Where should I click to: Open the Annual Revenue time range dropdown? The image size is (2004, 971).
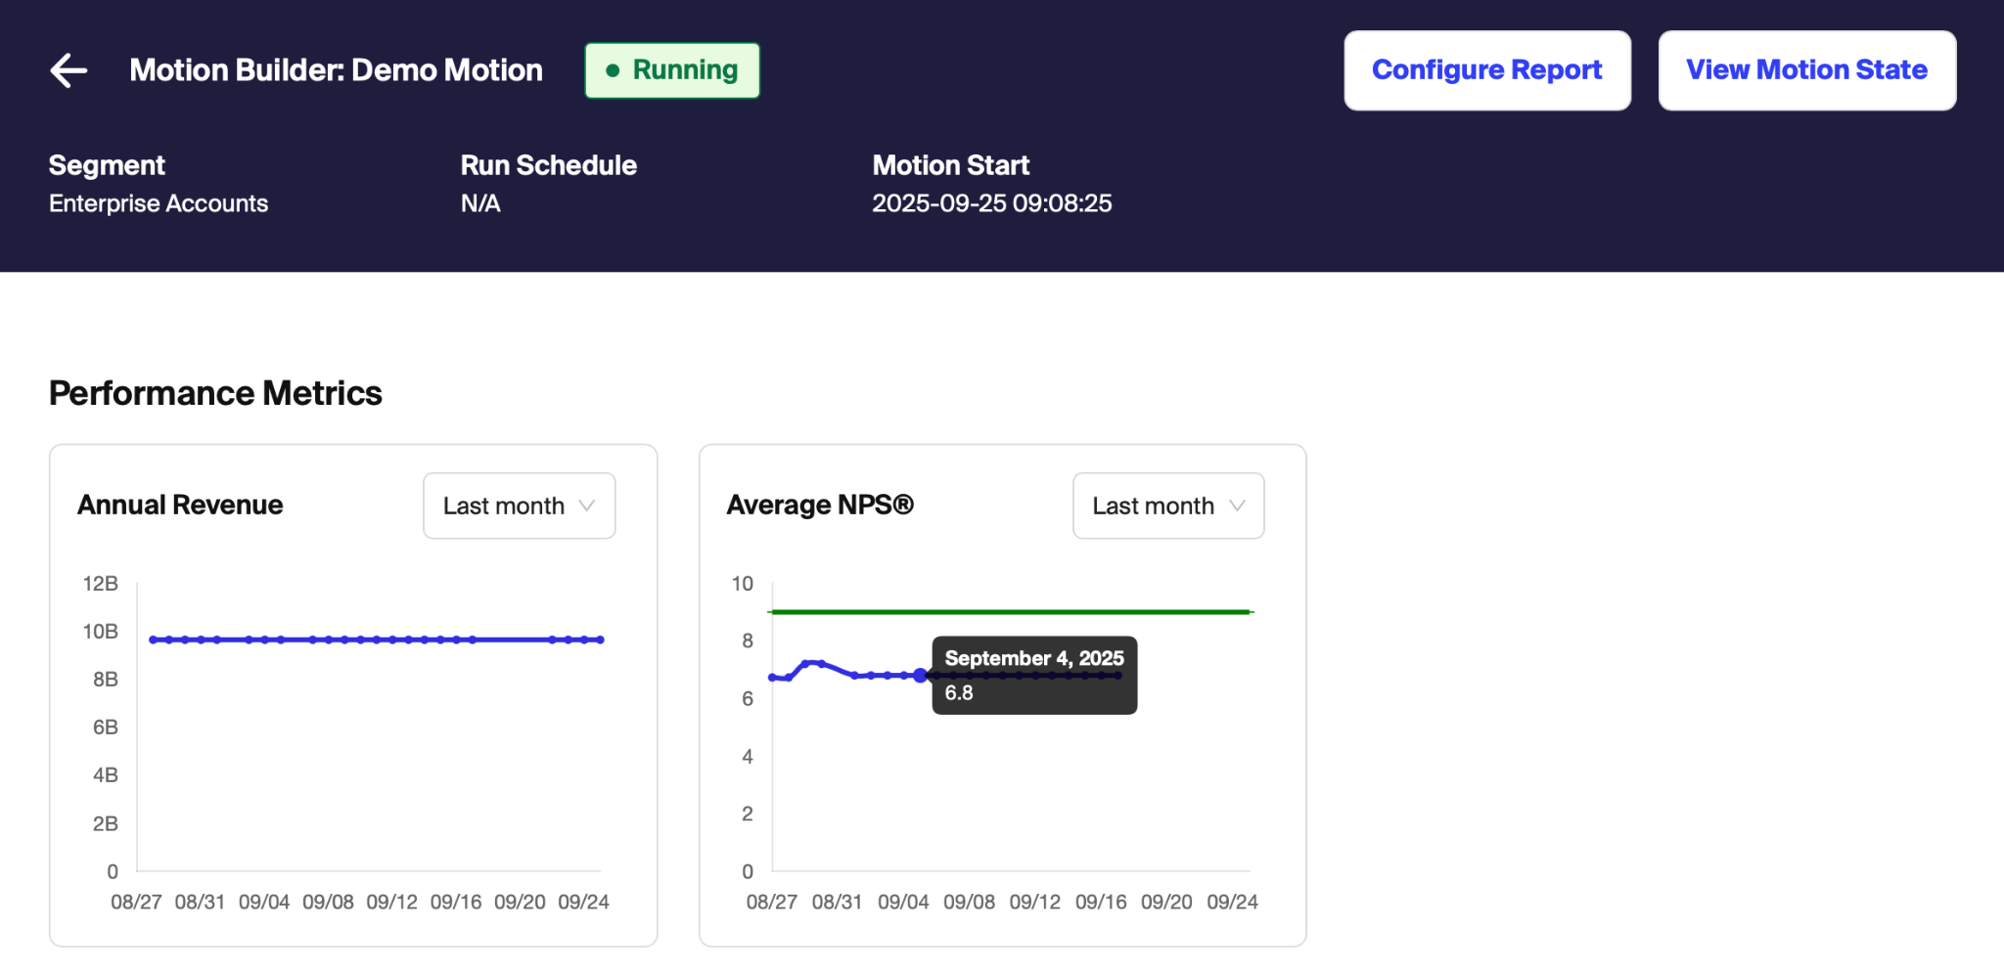(x=519, y=506)
